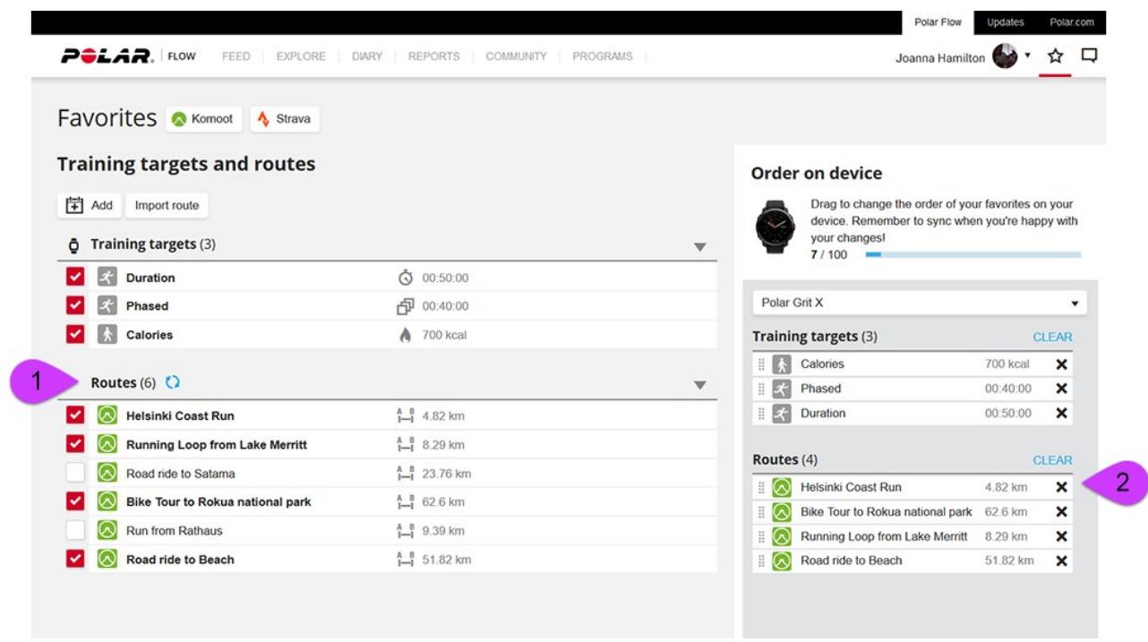Open the PROGRAMS menu

603,56
